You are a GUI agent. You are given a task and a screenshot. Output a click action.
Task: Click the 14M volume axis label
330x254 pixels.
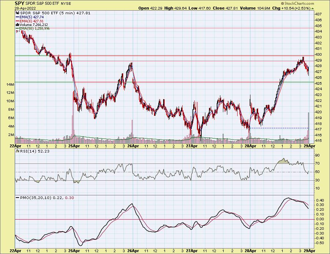tap(10, 85)
